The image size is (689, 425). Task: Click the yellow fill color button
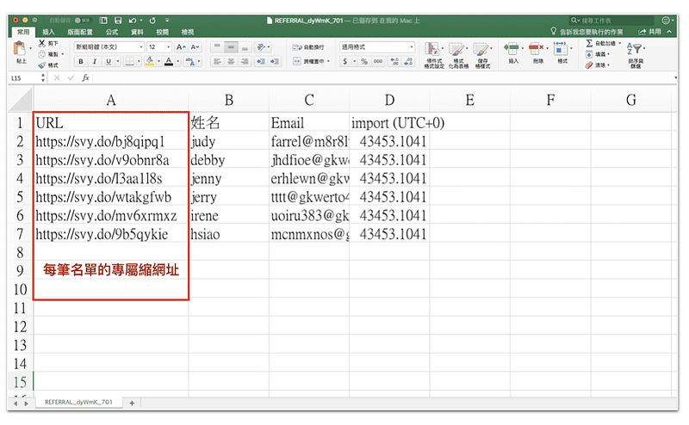(x=150, y=61)
